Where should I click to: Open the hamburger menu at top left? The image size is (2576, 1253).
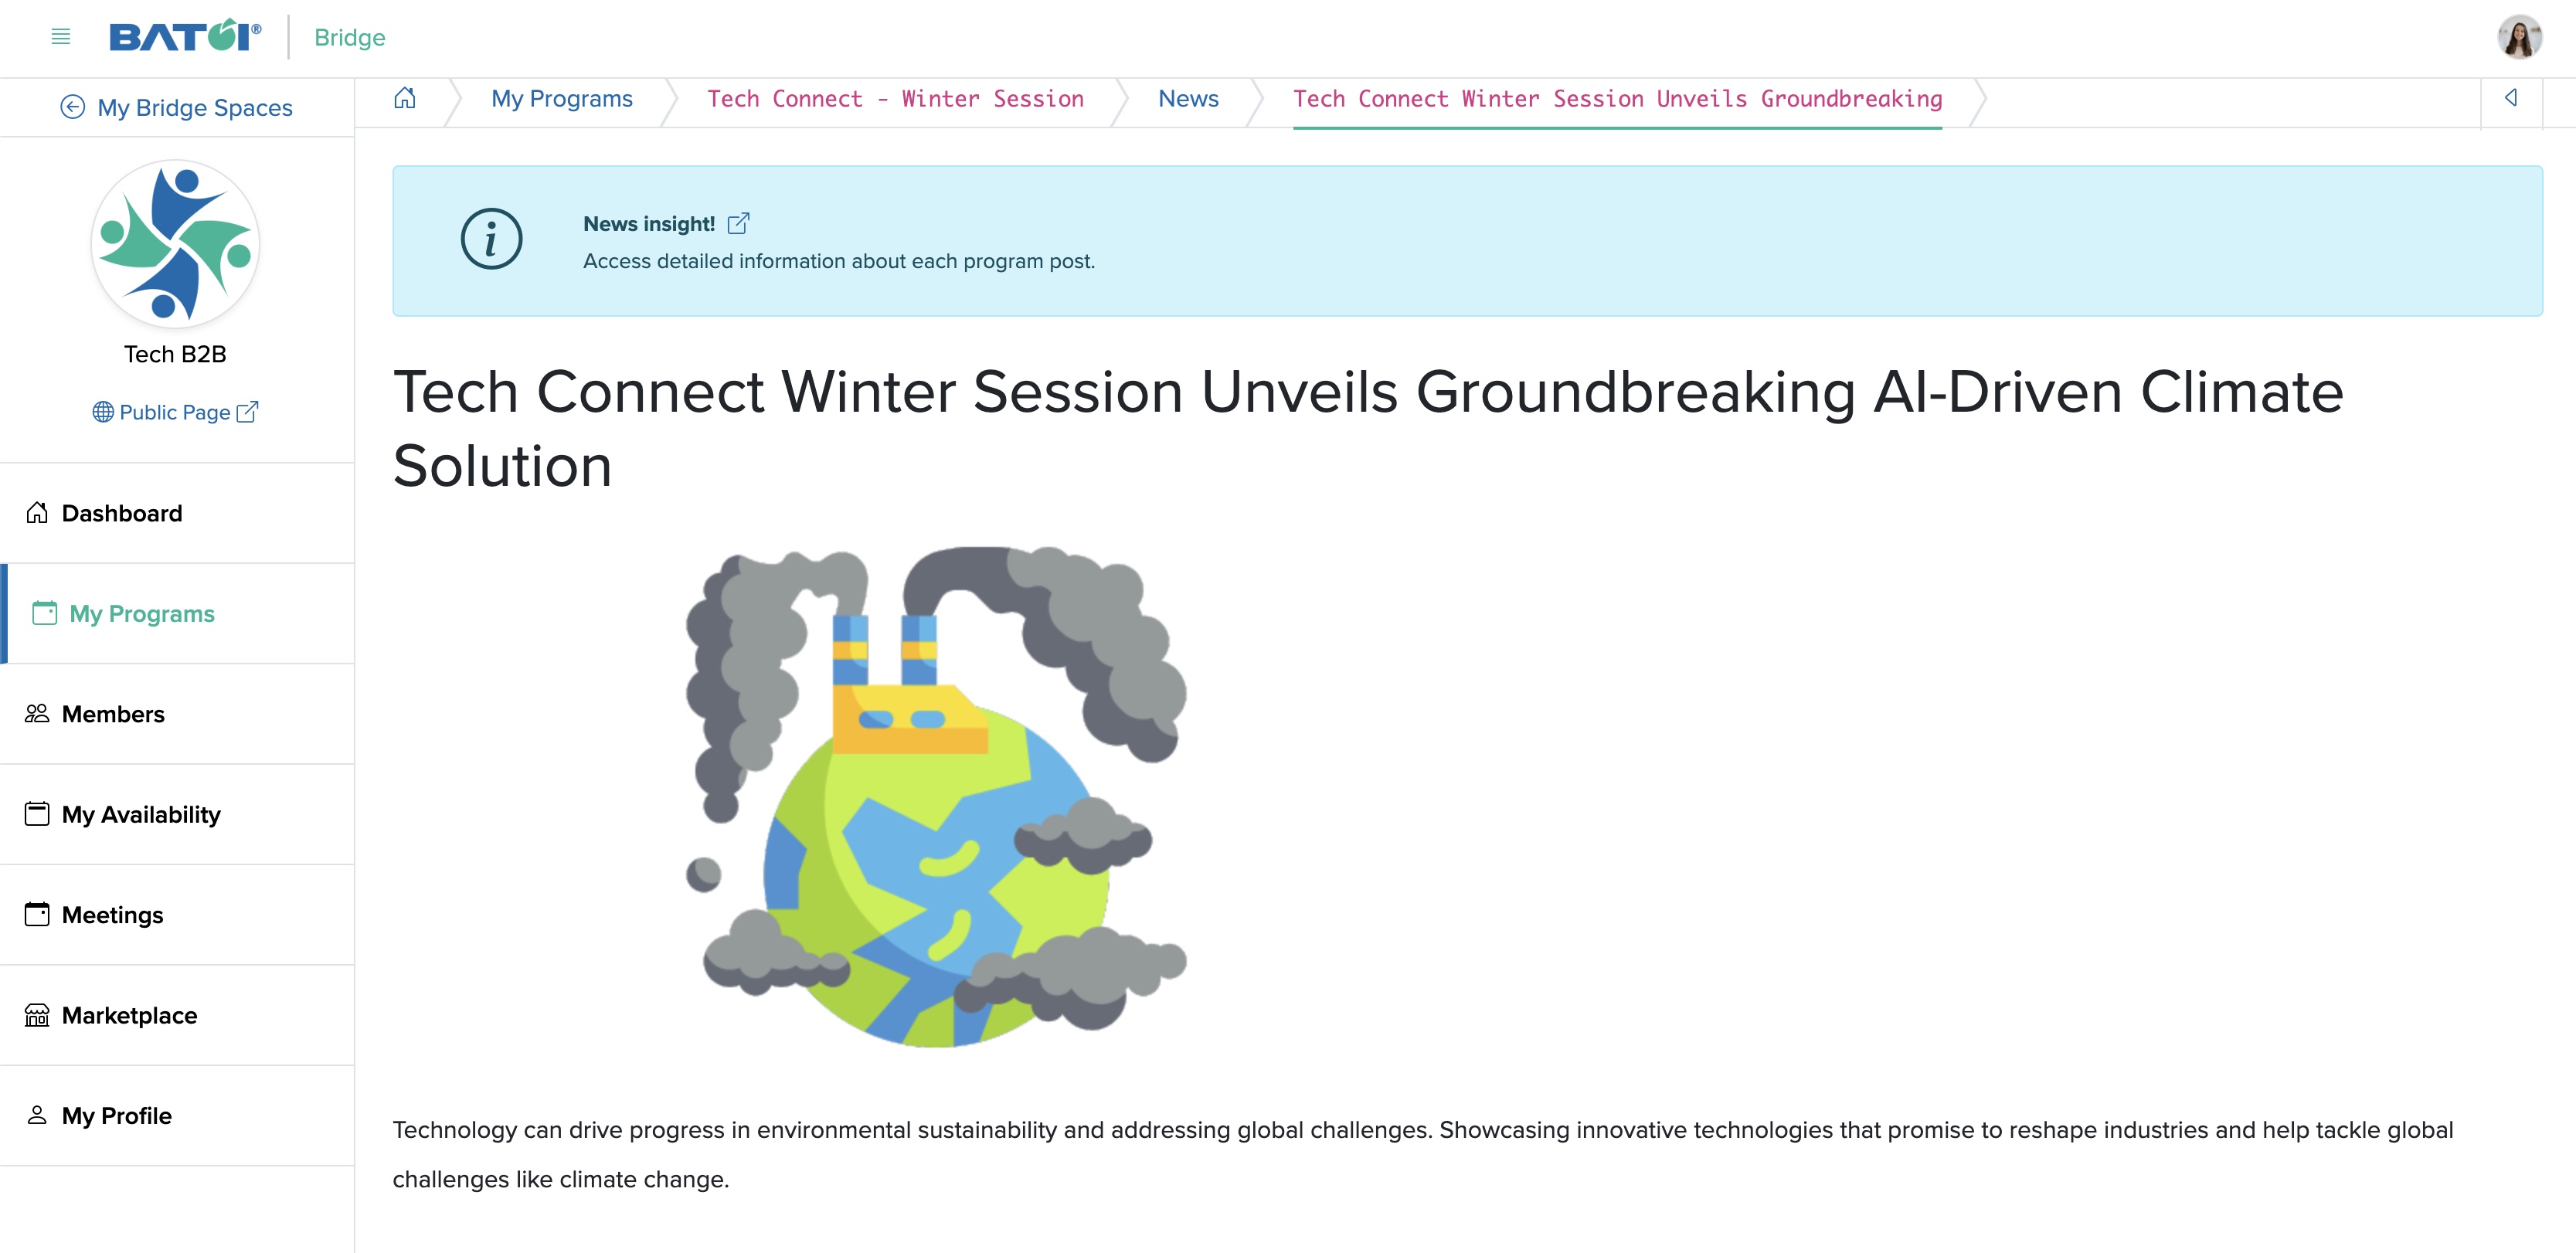point(57,36)
